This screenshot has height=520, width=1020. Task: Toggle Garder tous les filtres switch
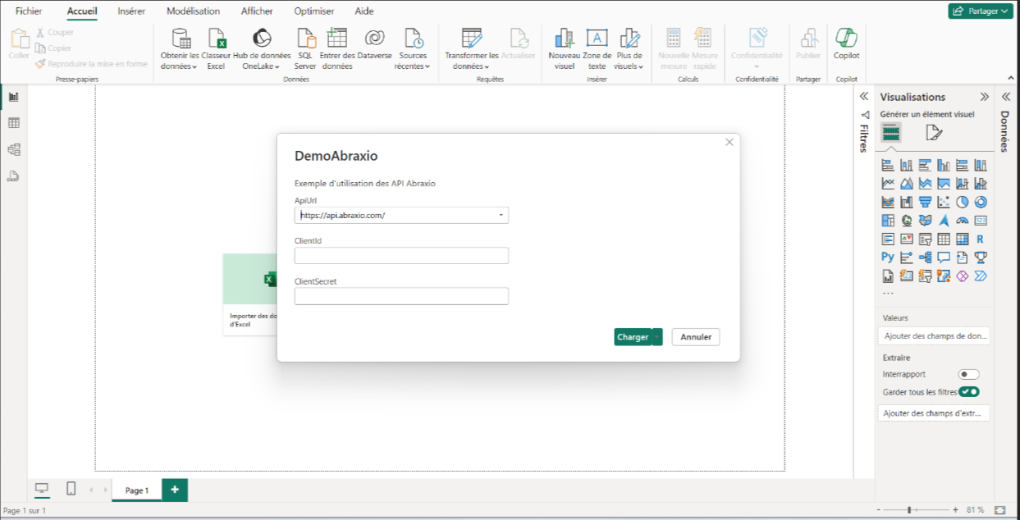969,392
